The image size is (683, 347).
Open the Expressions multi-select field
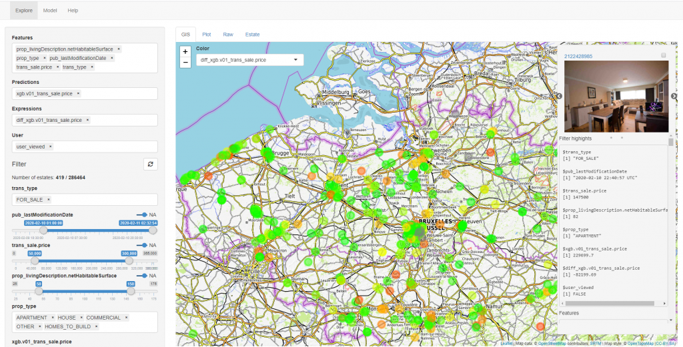coord(85,120)
